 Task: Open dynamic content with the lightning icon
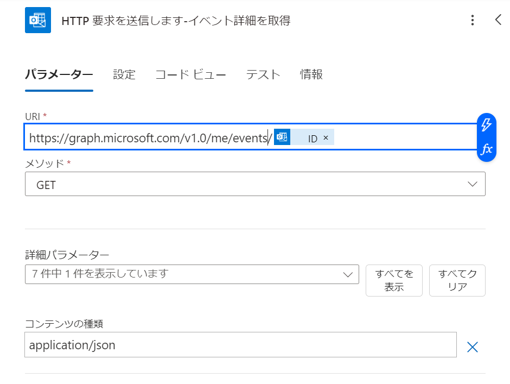pyautogui.click(x=487, y=125)
